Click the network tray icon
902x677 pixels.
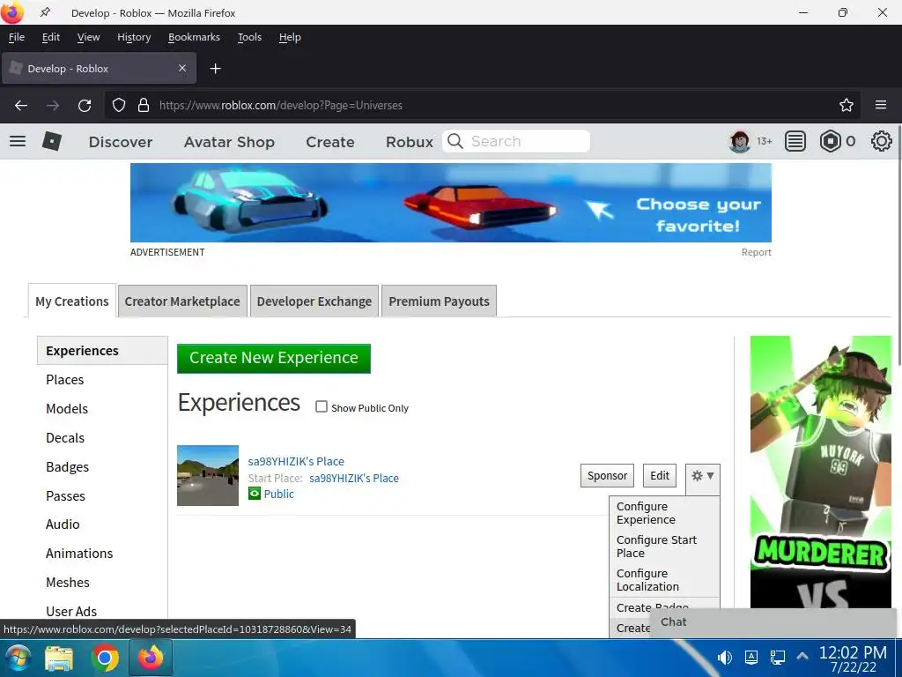(778, 658)
